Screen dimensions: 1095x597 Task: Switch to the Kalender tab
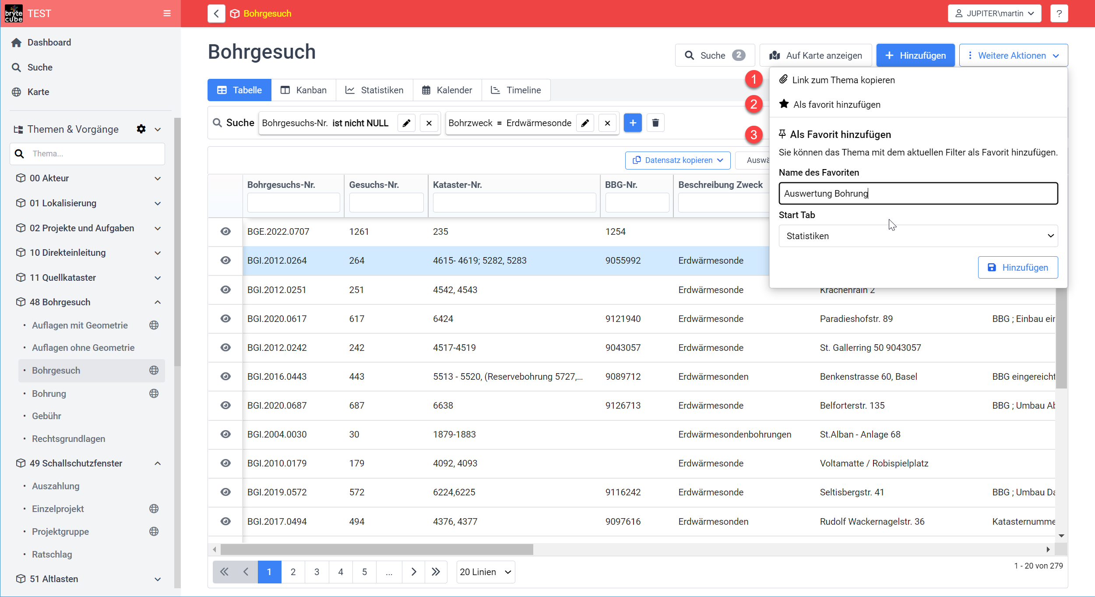pyautogui.click(x=447, y=90)
